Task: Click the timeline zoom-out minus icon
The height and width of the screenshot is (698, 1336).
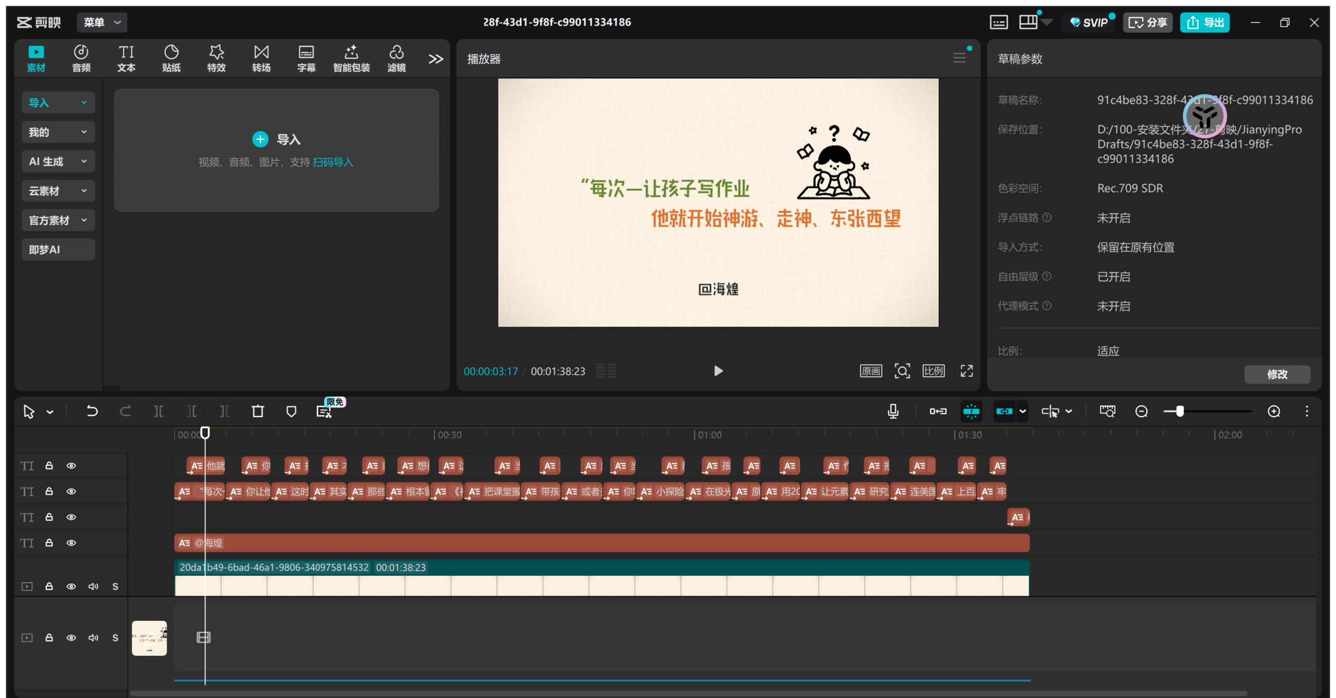Action: (x=1141, y=412)
